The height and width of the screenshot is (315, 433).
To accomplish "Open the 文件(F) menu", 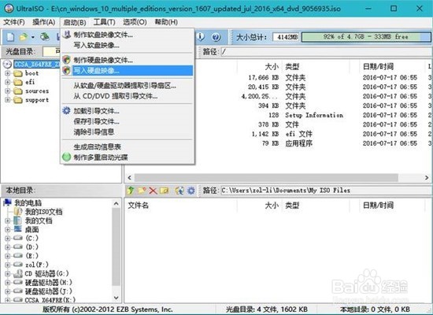I will pyautogui.click(x=14, y=22).
